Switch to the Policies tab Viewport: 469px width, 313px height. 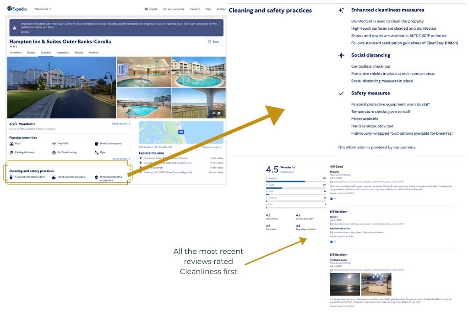coord(79,52)
